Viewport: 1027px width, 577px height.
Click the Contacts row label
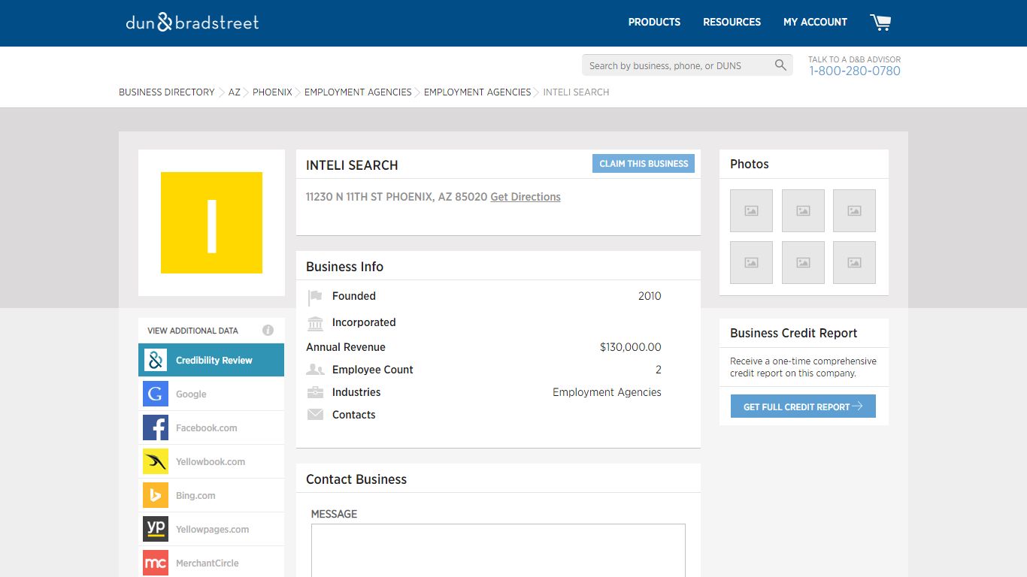coord(353,415)
